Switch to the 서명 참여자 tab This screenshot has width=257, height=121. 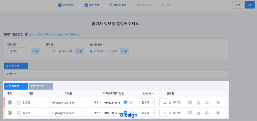click(x=16, y=86)
